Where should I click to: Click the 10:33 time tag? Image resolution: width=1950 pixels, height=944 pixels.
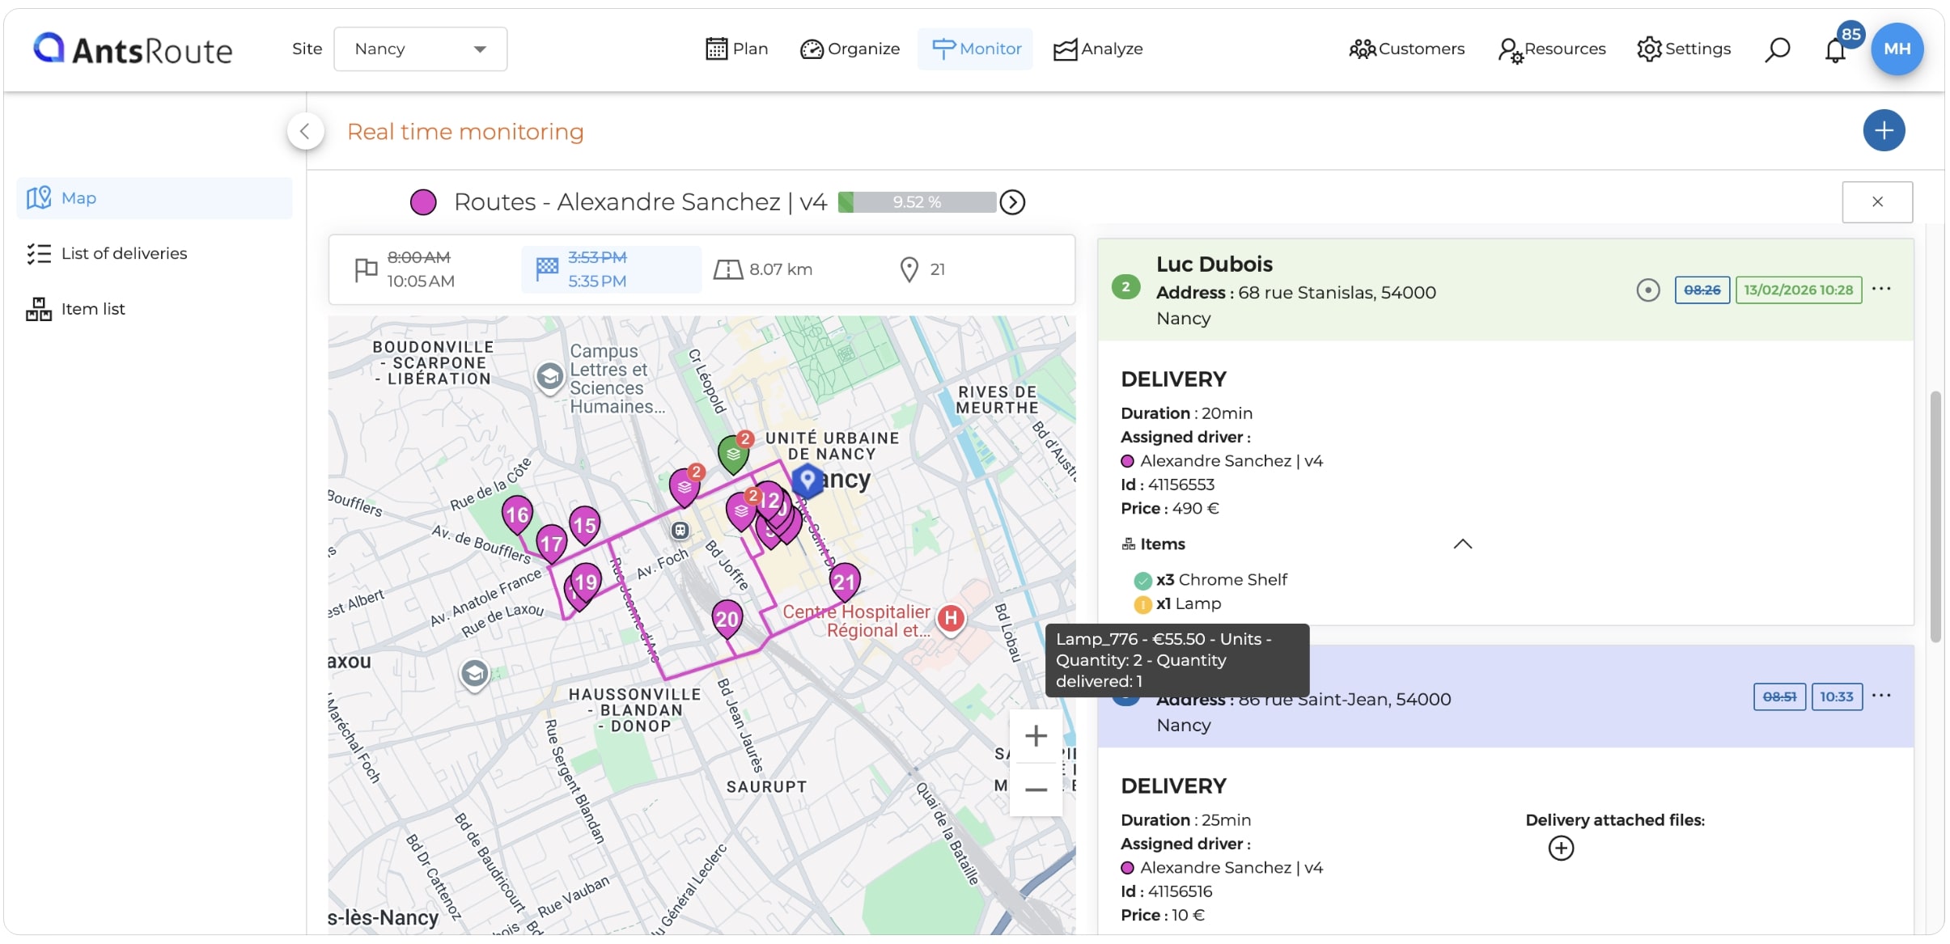click(x=1837, y=696)
